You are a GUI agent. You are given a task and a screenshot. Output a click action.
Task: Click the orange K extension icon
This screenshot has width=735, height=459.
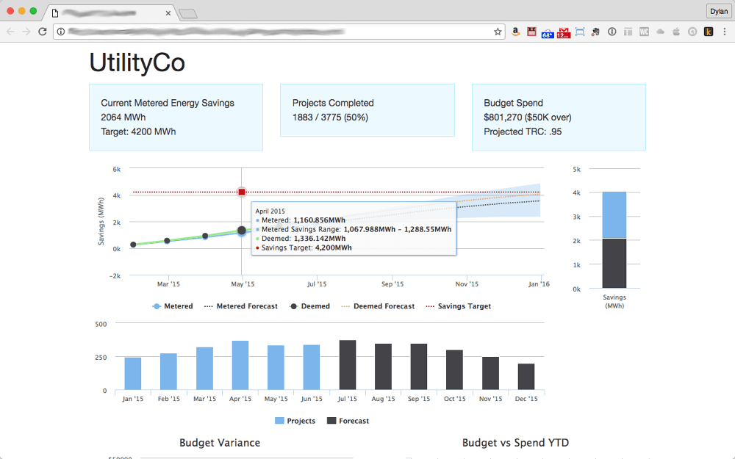709,32
